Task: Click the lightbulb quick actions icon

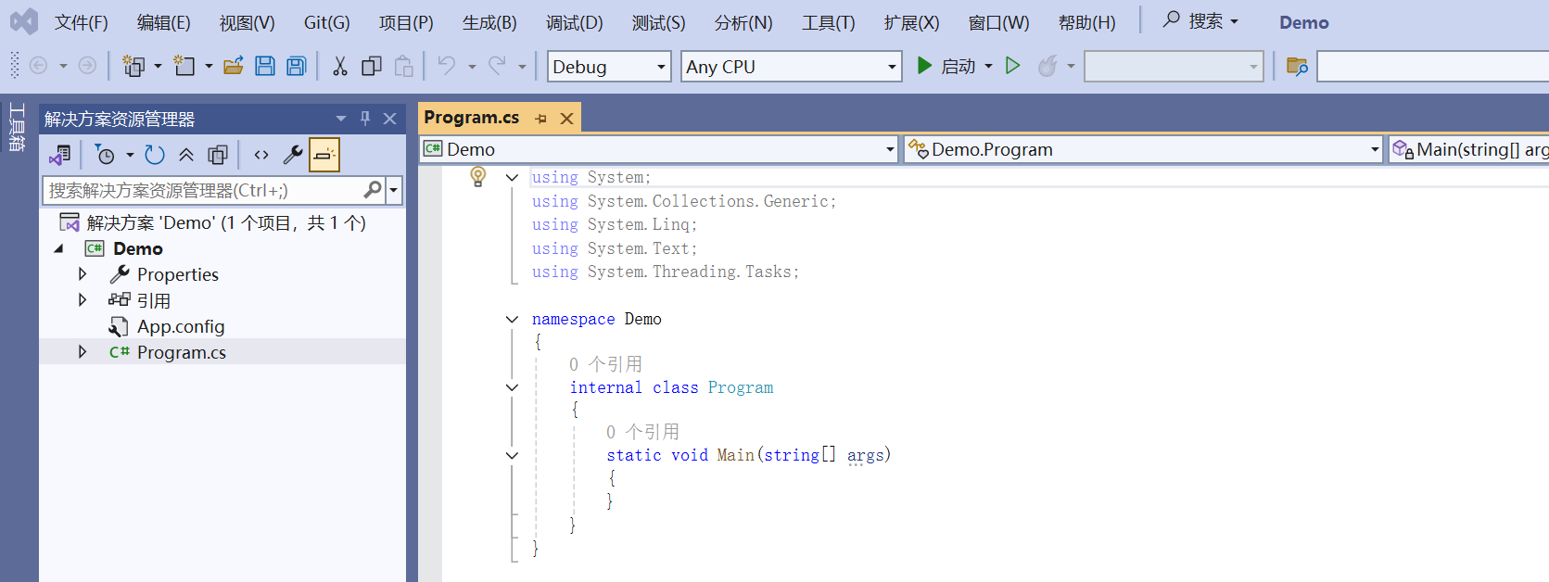Action: [x=478, y=176]
